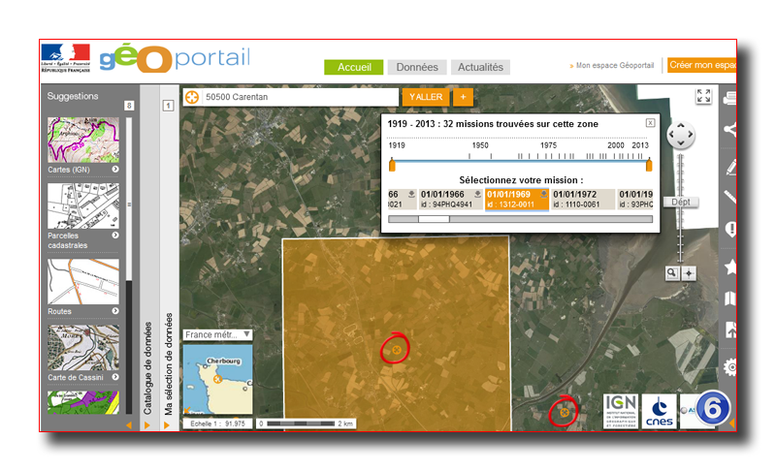
Task: Switch the map to fullscreen mode
Action: coord(703,96)
